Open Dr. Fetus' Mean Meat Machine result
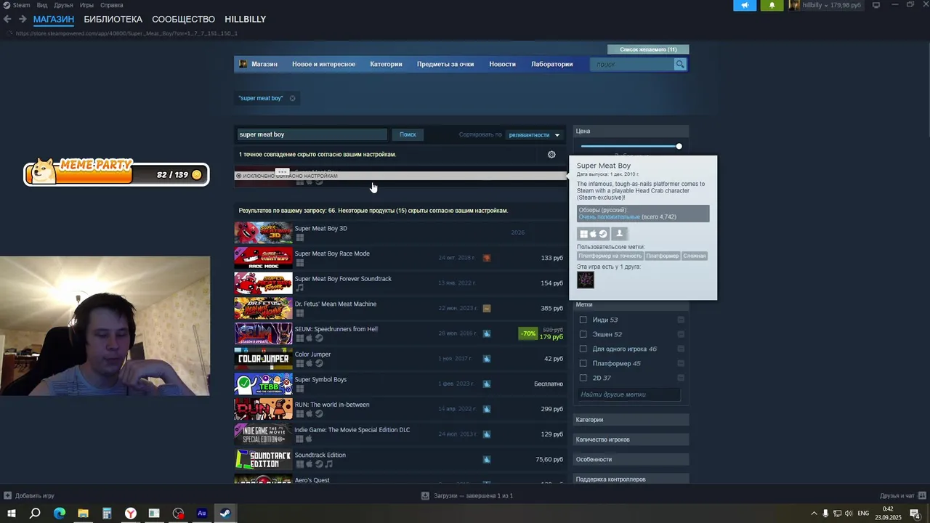The height and width of the screenshot is (523, 930). click(x=400, y=308)
